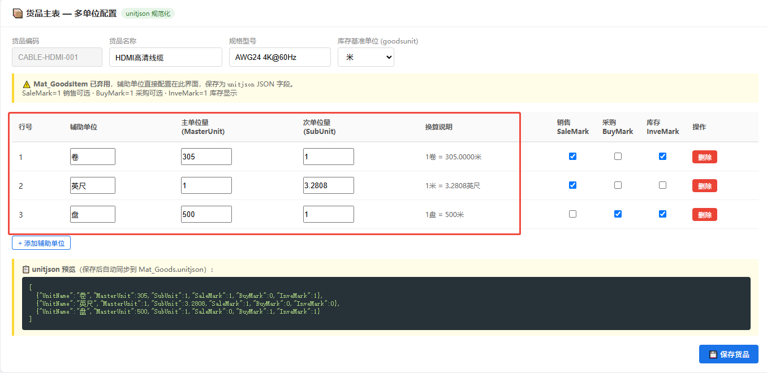Click the 操作 column header
This screenshot has height=373, width=767.
pos(699,127)
